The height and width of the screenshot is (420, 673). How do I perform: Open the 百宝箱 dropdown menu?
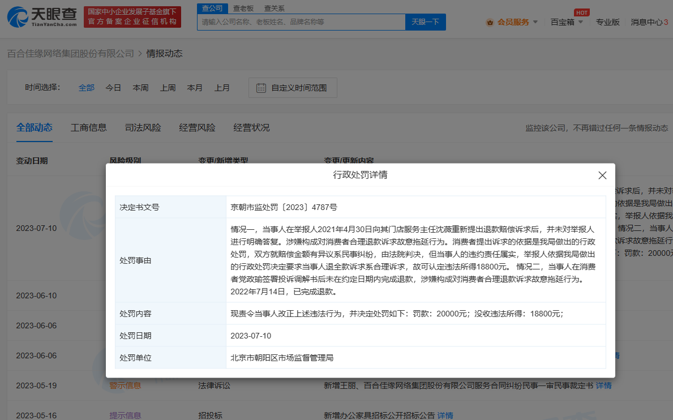566,22
